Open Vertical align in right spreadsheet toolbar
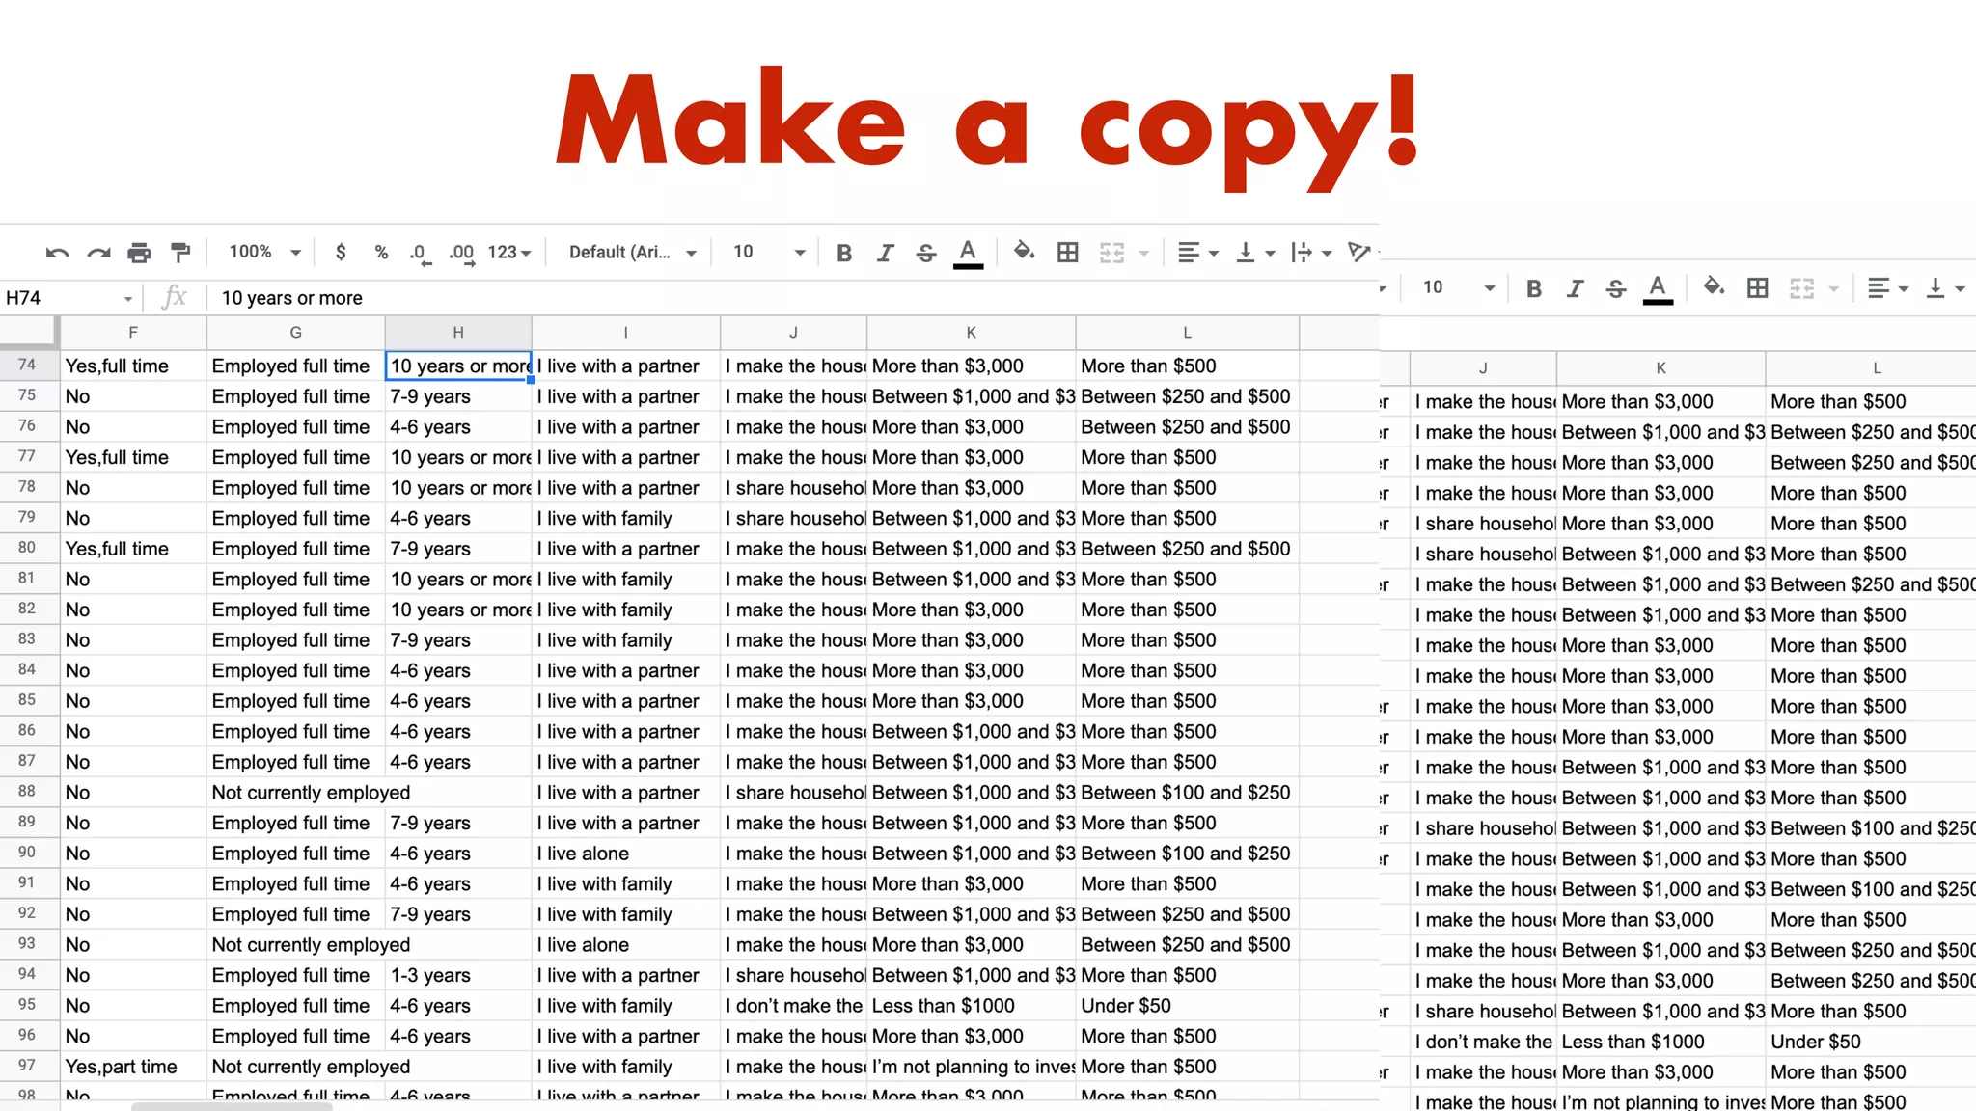1976x1111 pixels. point(1945,288)
